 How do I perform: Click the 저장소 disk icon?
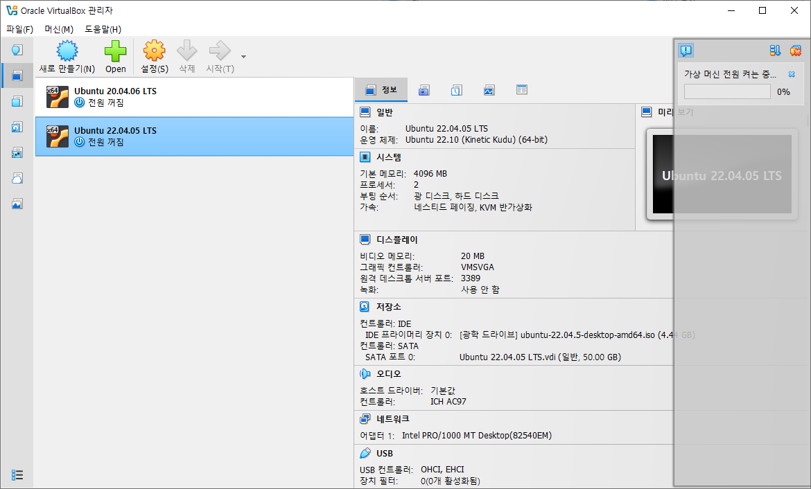pos(365,307)
